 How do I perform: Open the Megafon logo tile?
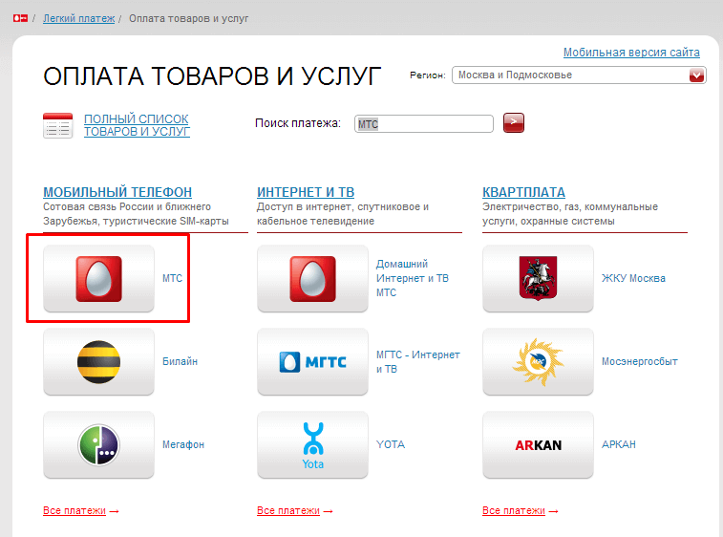tap(98, 444)
